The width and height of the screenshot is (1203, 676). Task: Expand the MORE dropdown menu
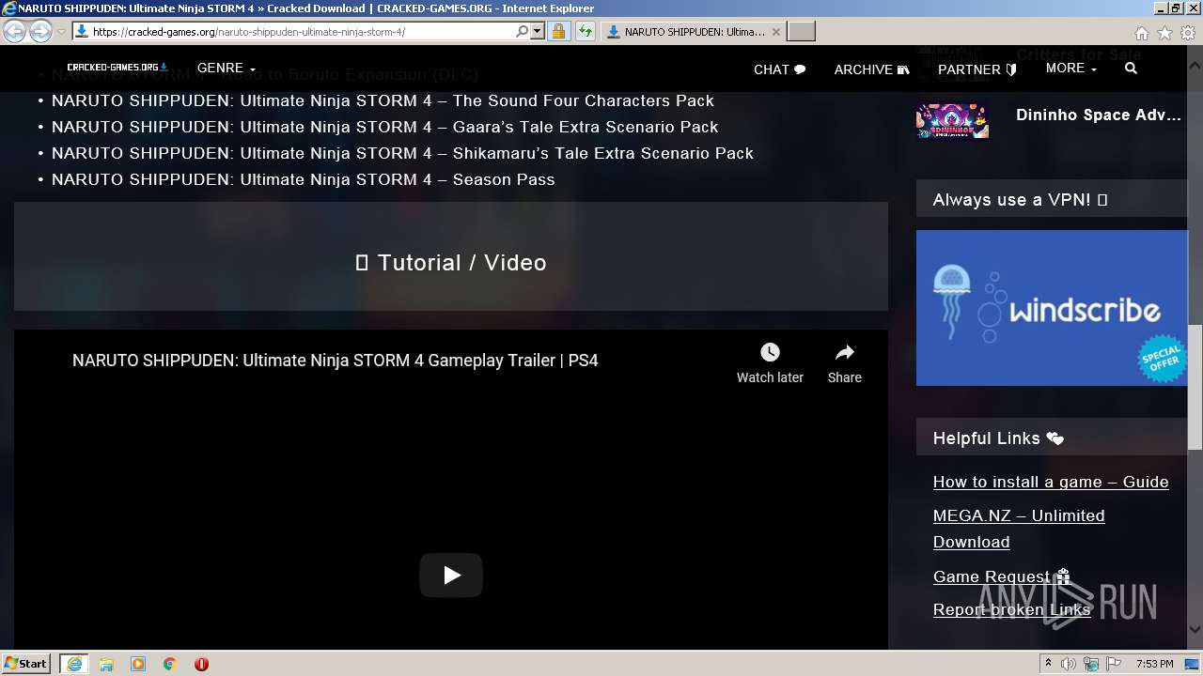pos(1071,69)
